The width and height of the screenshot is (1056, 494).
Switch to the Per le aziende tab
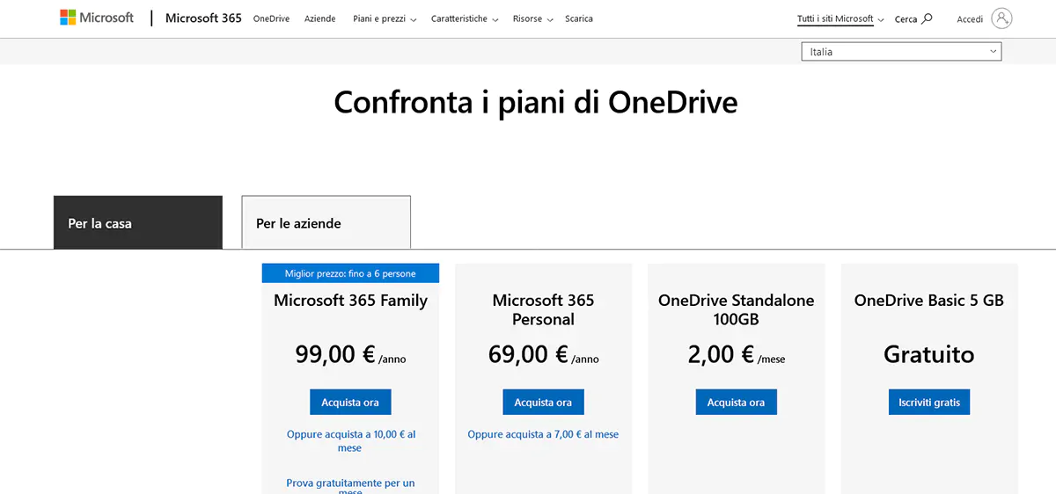tap(326, 223)
